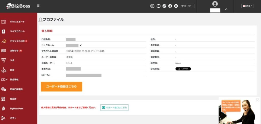Click the パートナー button in header
This screenshot has width=261, height=124.
point(187,6)
